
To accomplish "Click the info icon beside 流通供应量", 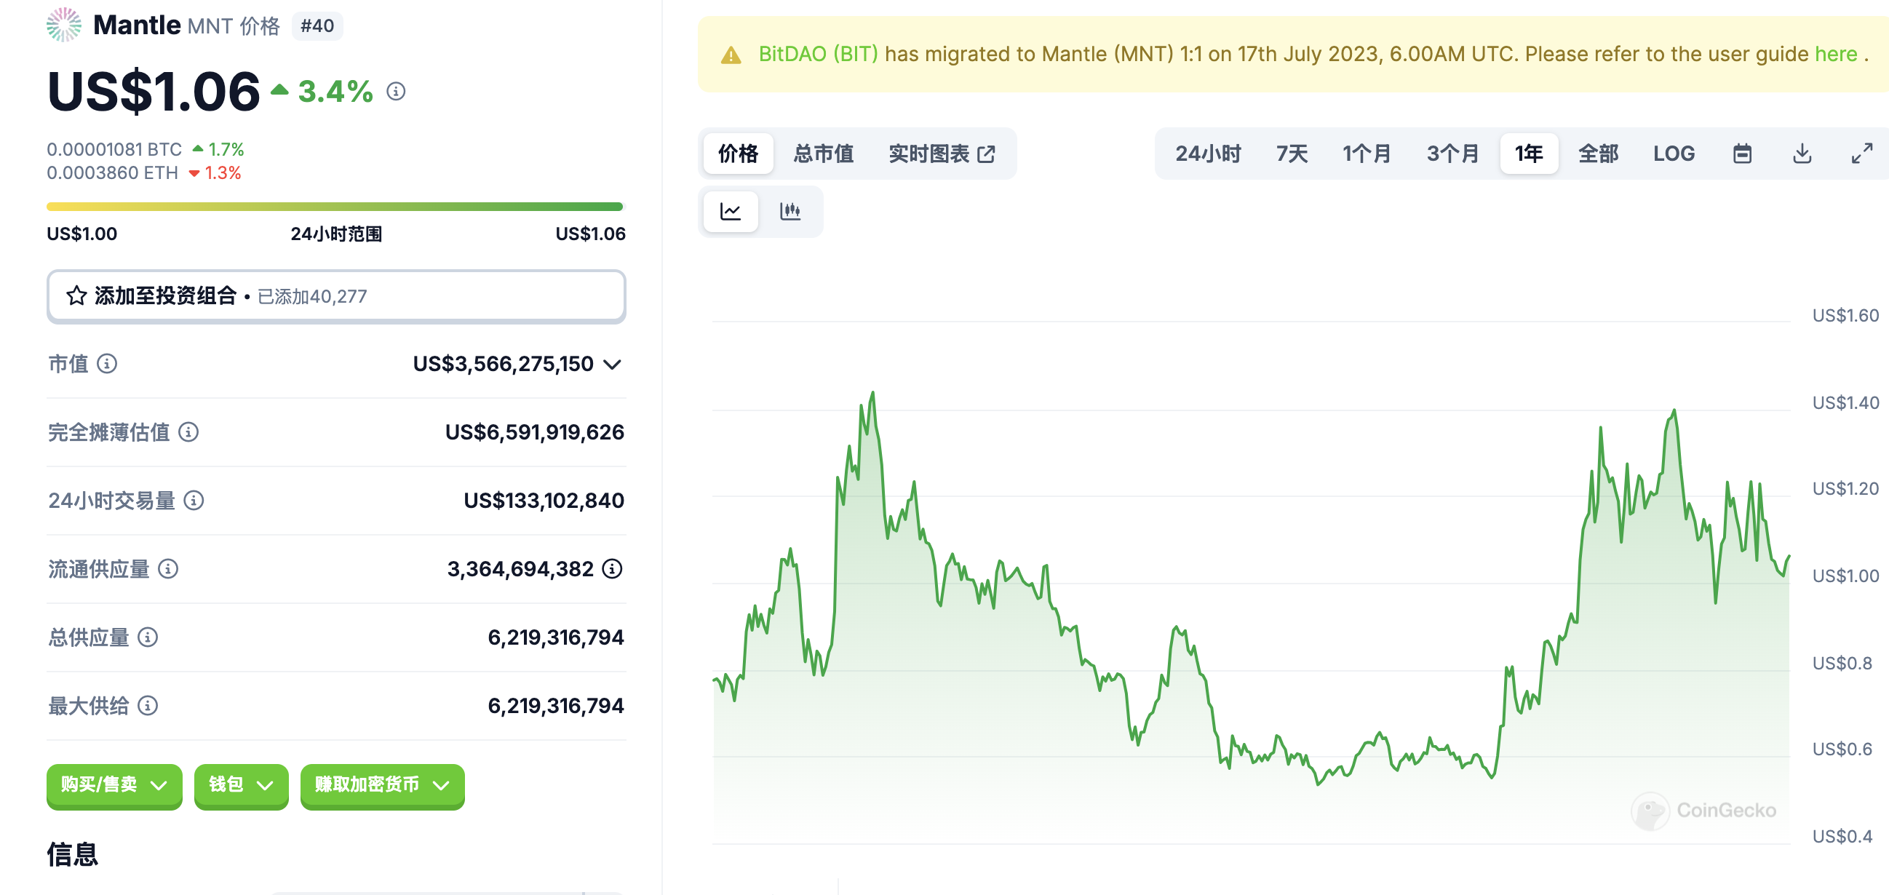I will coord(169,569).
